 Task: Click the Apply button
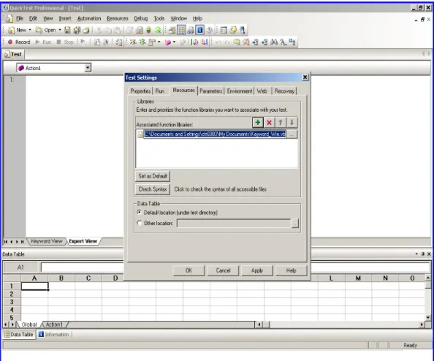point(257,270)
